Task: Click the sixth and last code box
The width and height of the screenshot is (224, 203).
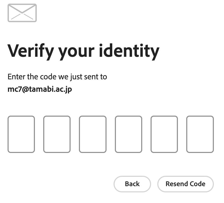Action: pos(200,134)
